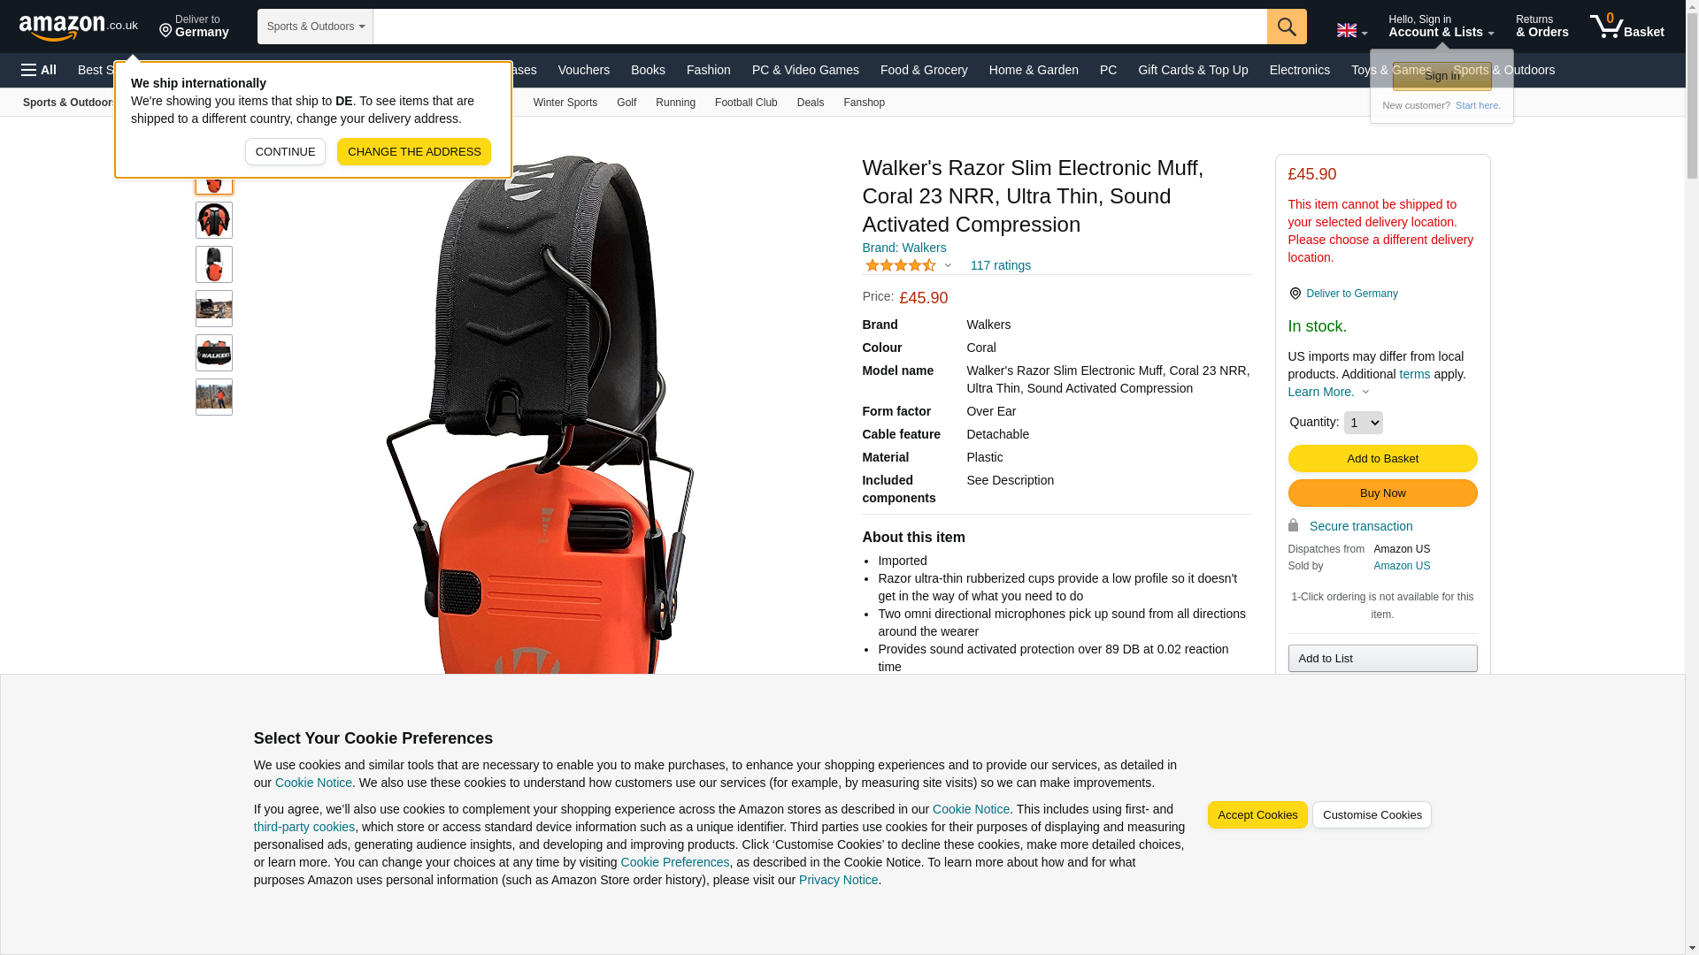This screenshot has height=955, width=1699.
Task: Click the star rating icons
Action: point(901,265)
